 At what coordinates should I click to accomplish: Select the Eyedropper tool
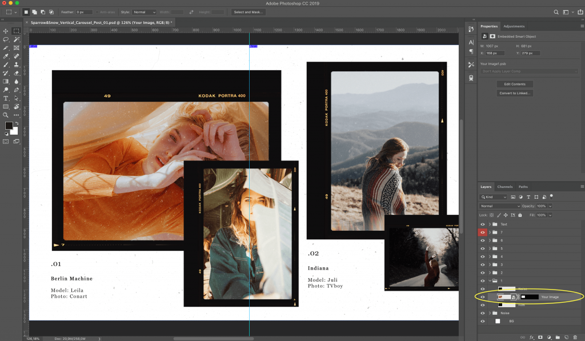pos(6,57)
